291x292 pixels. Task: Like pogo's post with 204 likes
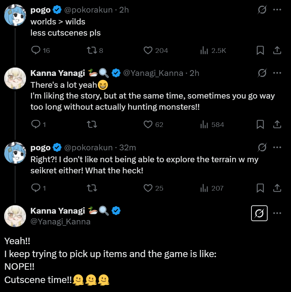[x=148, y=50]
